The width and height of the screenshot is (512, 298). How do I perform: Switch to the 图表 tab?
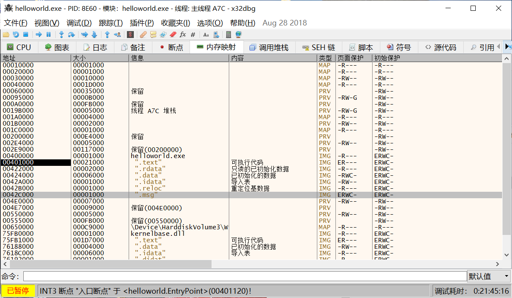tap(57, 48)
